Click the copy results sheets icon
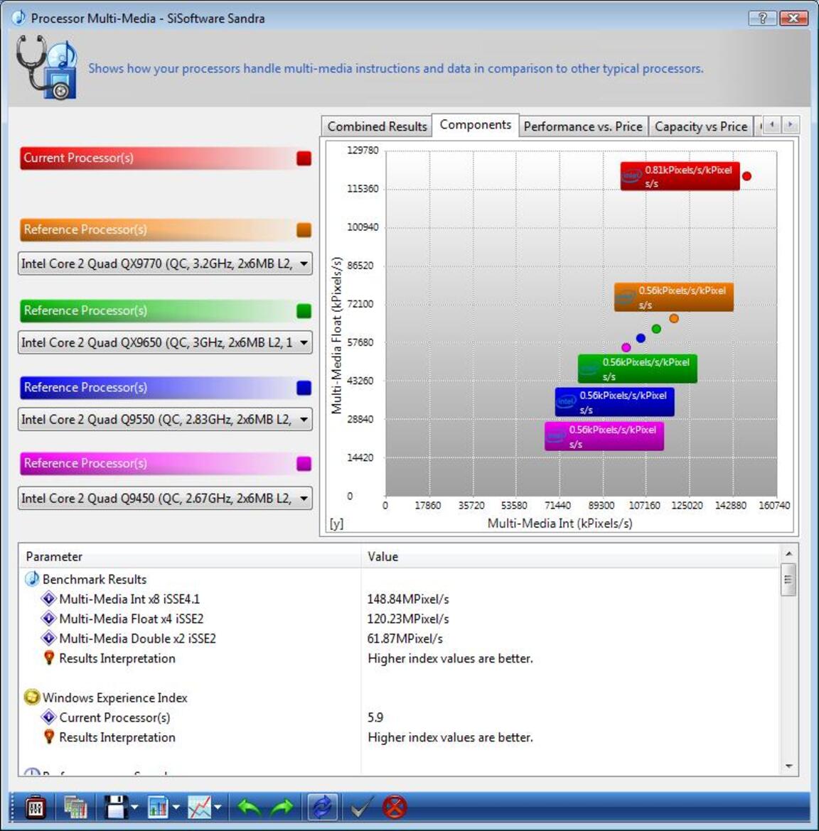Image resolution: width=819 pixels, height=831 pixels. 75,807
